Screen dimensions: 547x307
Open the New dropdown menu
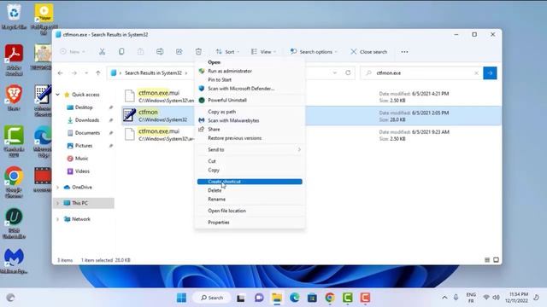(x=73, y=51)
